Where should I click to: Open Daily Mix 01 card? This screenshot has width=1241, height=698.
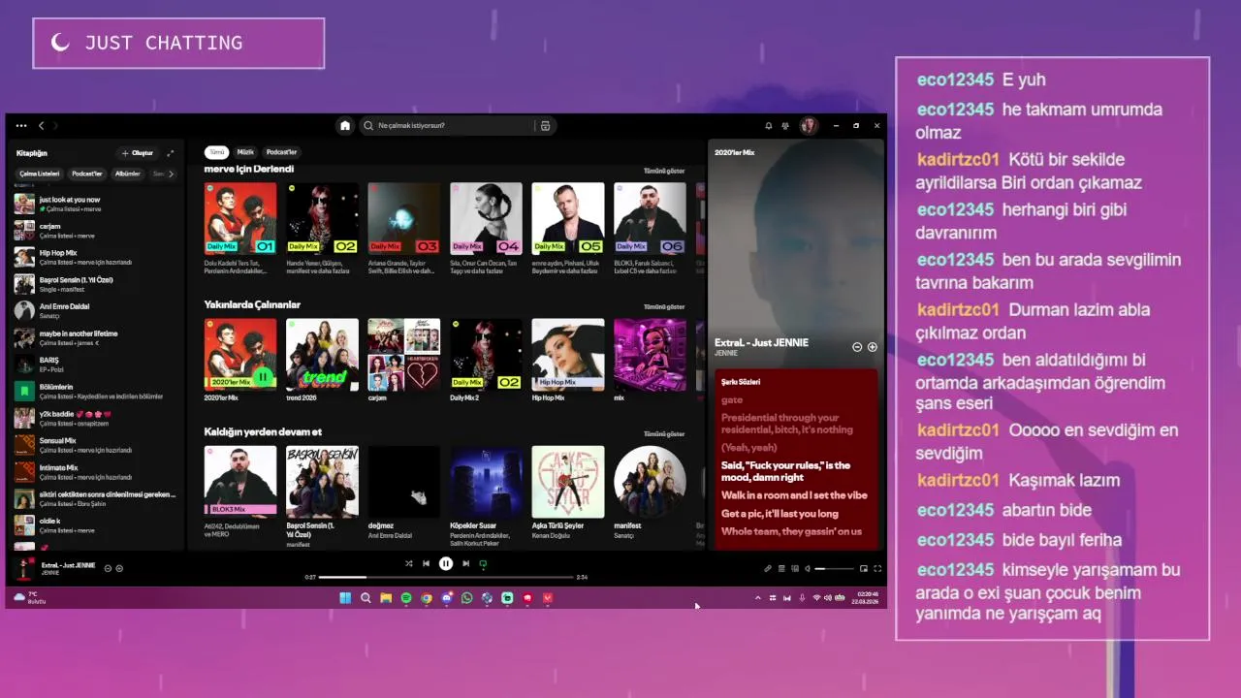(x=240, y=229)
